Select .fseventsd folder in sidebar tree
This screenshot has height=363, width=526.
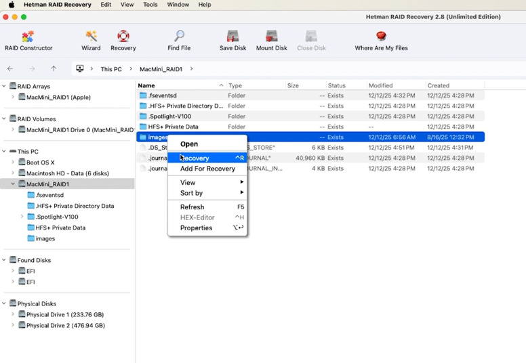point(45,195)
